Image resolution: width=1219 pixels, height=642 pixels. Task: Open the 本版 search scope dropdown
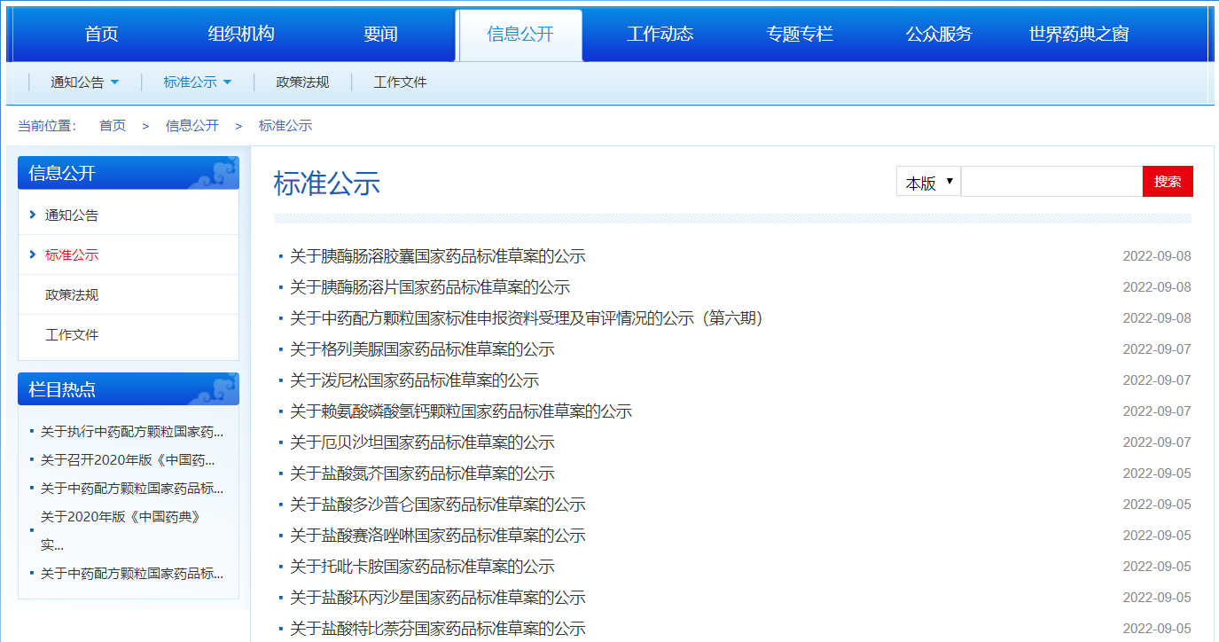[927, 182]
